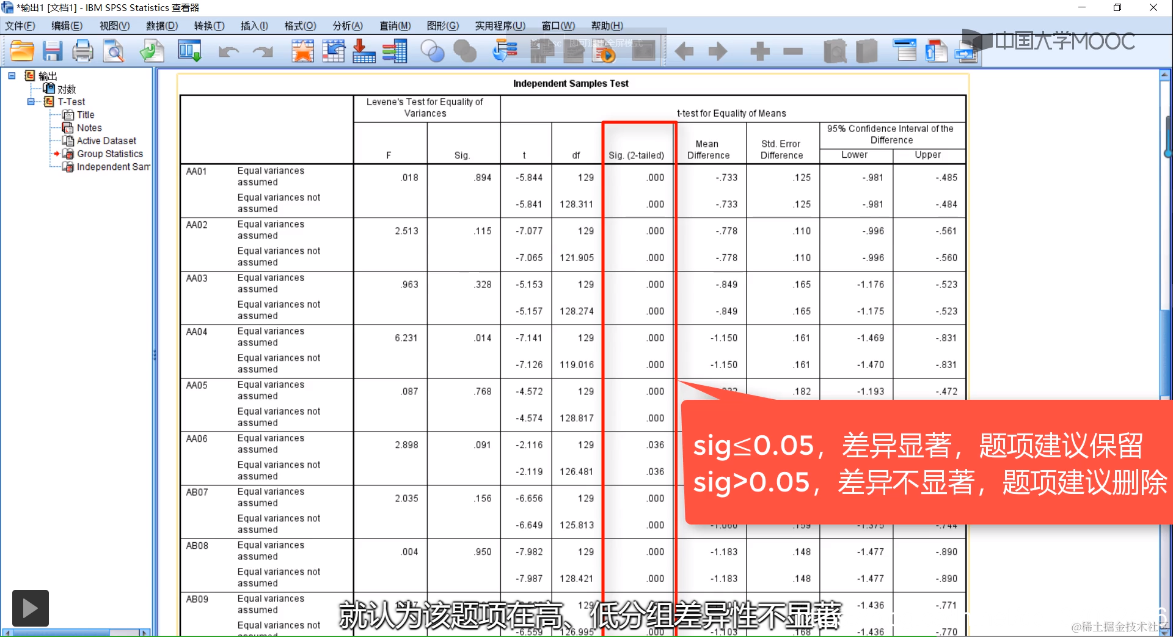Click the outline pane horizontal scrollbar
This screenshot has width=1173, height=637.
tap(76, 632)
